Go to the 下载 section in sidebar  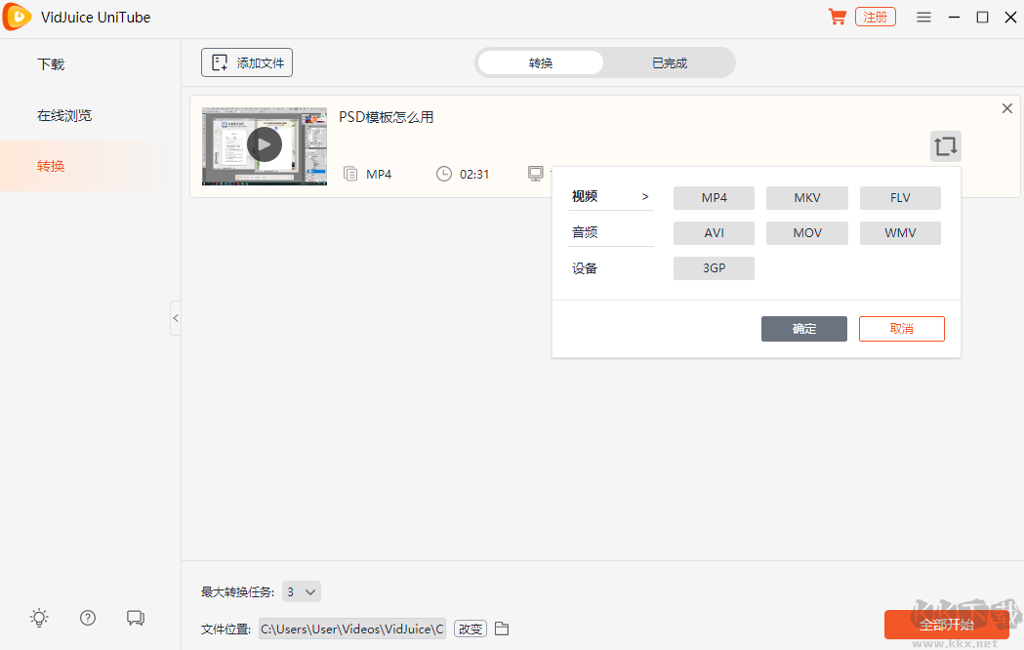click(x=50, y=63)
